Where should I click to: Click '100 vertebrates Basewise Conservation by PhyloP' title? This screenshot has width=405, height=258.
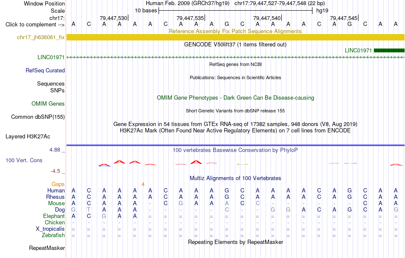235,150
